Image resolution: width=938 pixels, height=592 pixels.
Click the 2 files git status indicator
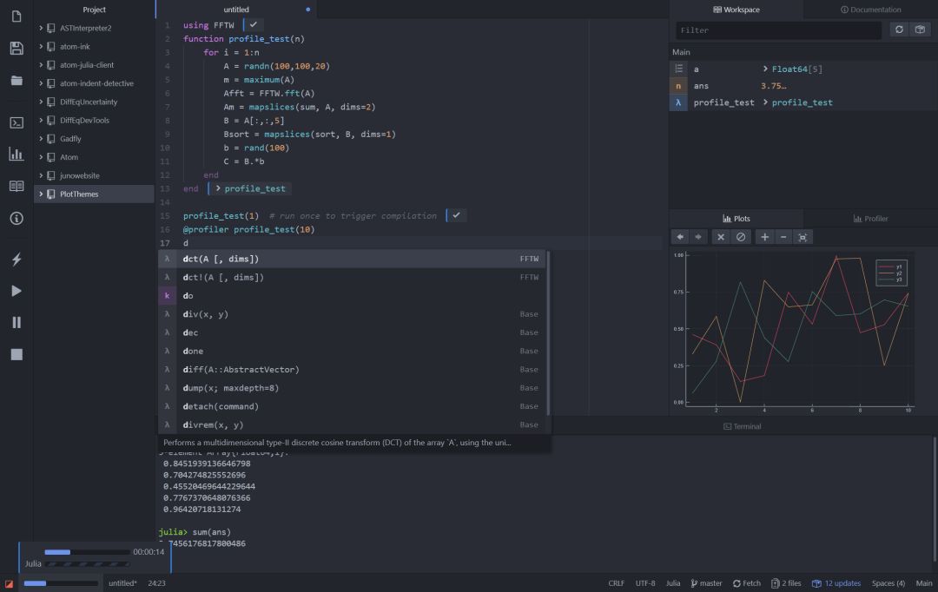786,583
